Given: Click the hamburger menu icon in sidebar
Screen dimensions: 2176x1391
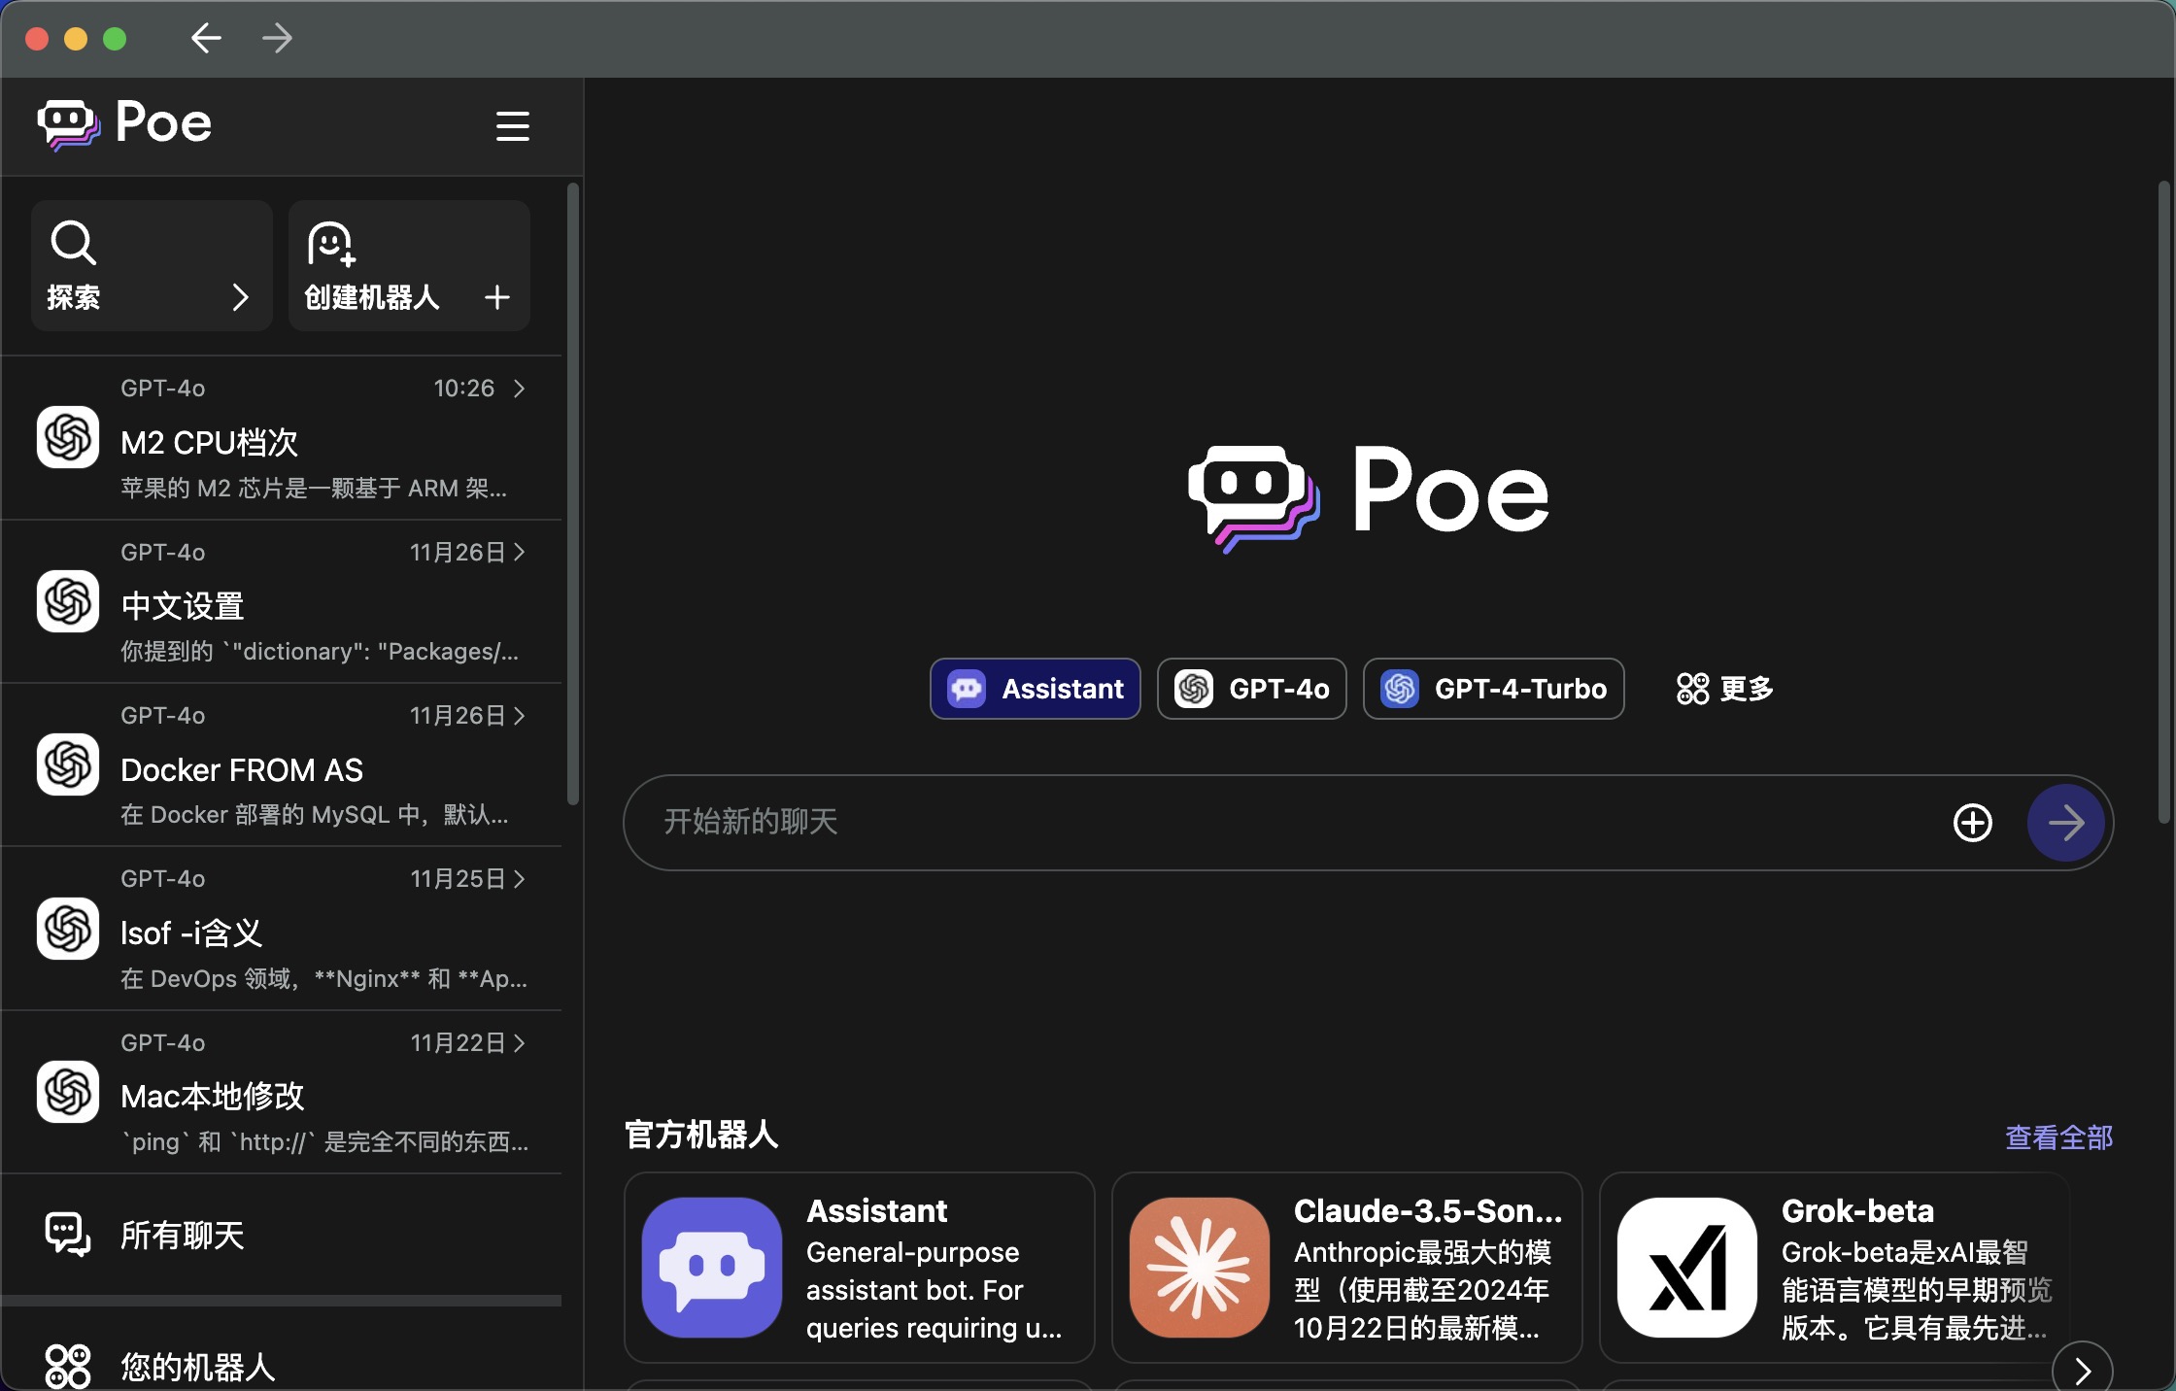Looking at the screenshot, I should click(512, 126).
